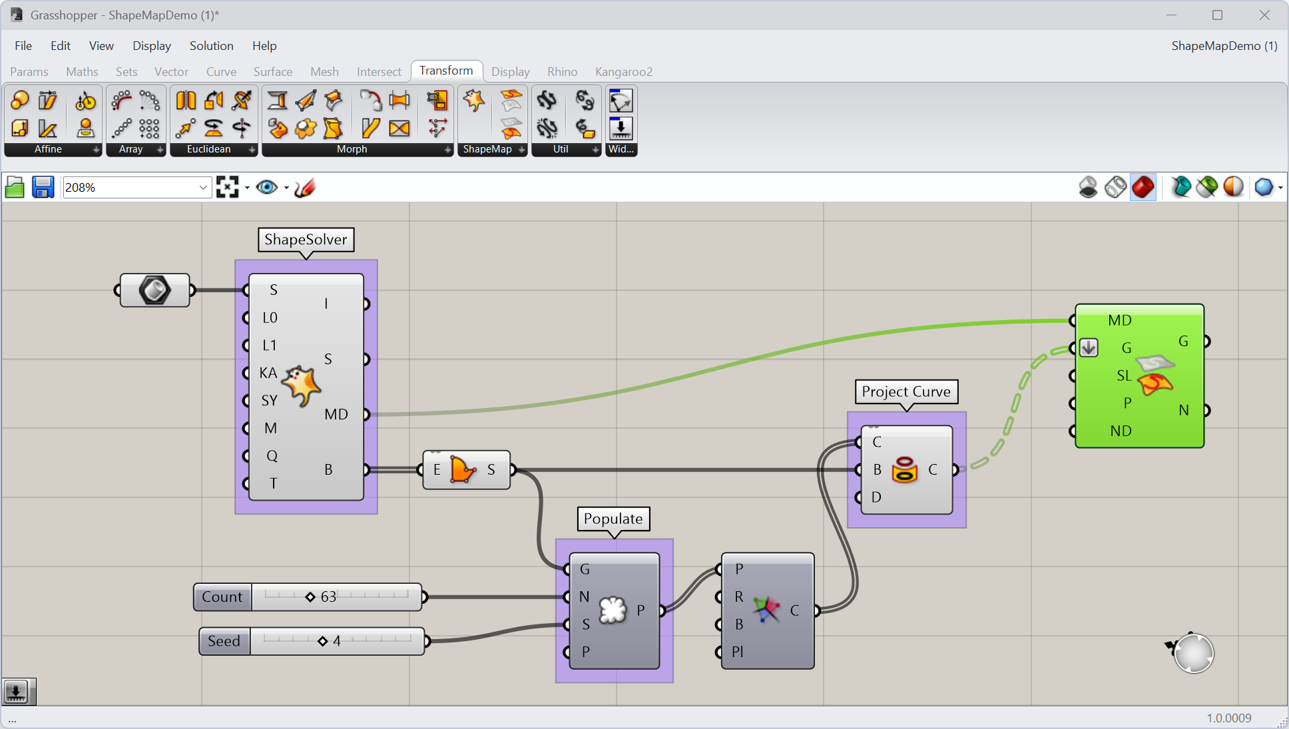Click the Seed slider track
1289x729 pixels.
(x=338, y=641)
